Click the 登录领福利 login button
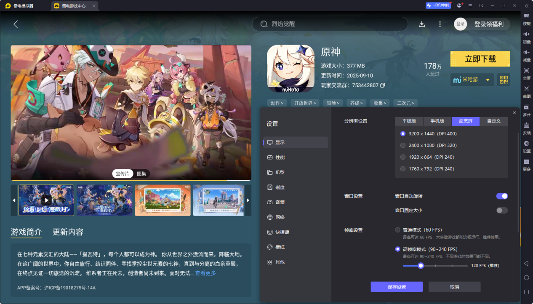Image resolution: width=533 pixels, height=304 pixels. pos(489,24)
